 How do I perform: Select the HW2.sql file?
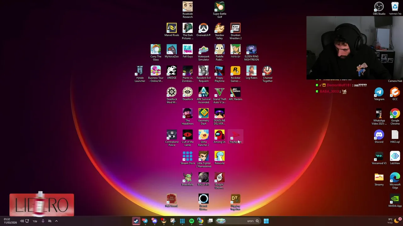click(395, 137)
